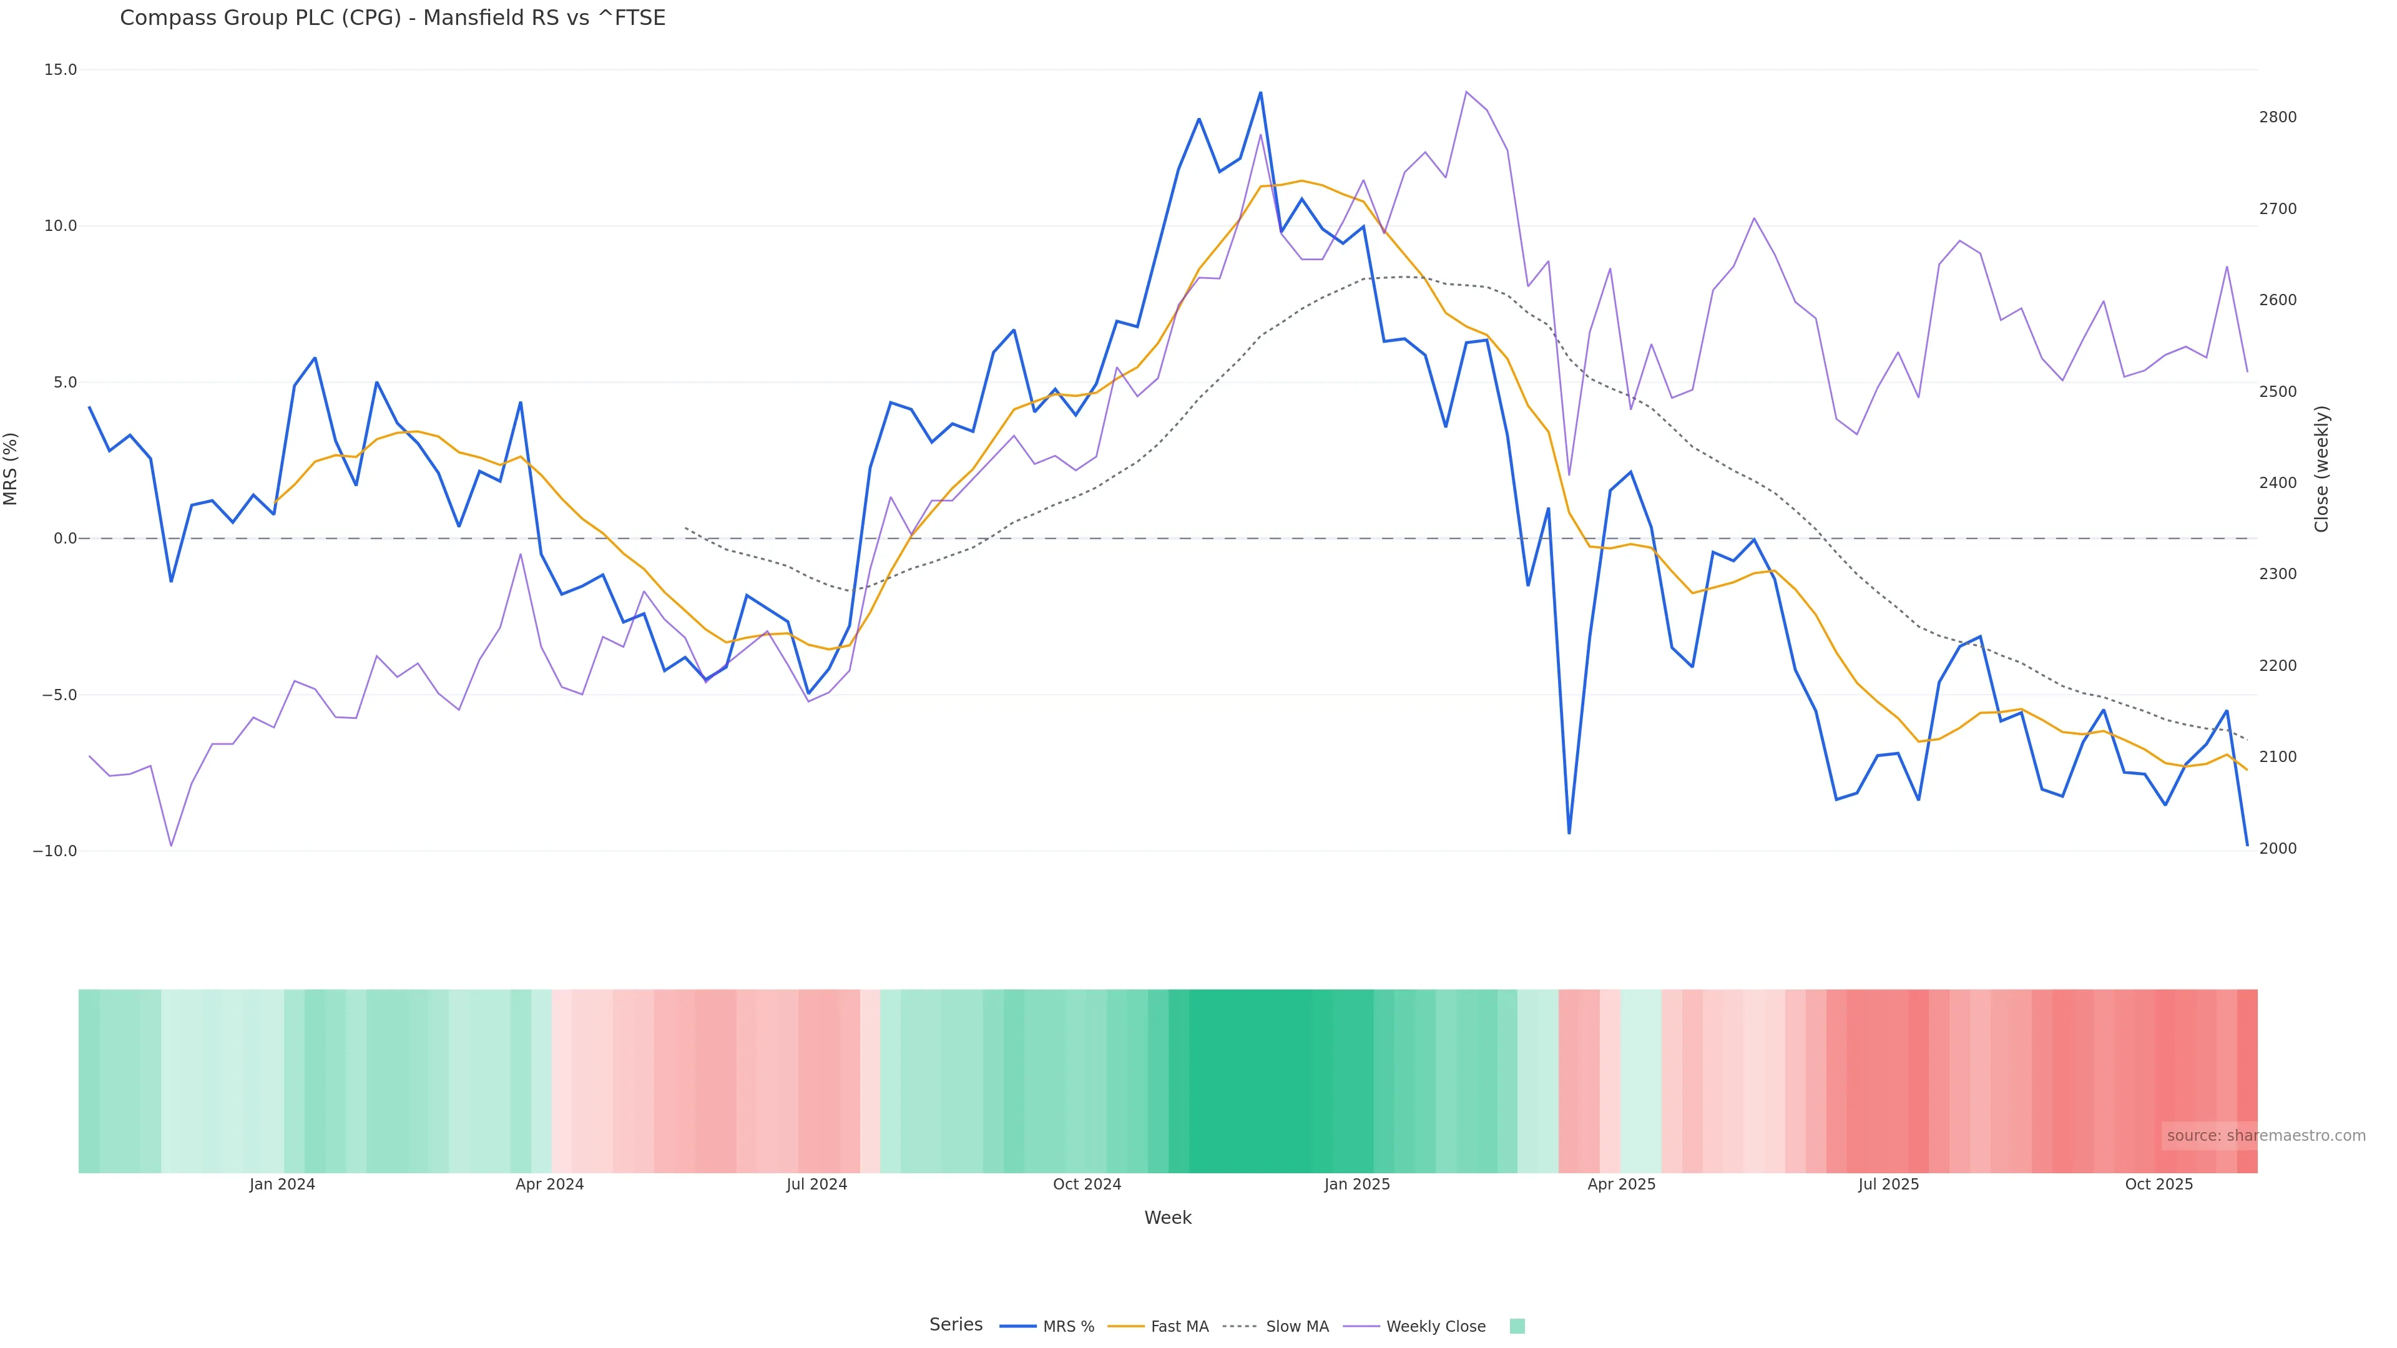This screenshot has width=2397, height=1348.
Task: Click the orange Fast MA legend line
Action: 1126,1327
